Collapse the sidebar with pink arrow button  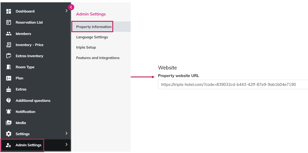71,7
